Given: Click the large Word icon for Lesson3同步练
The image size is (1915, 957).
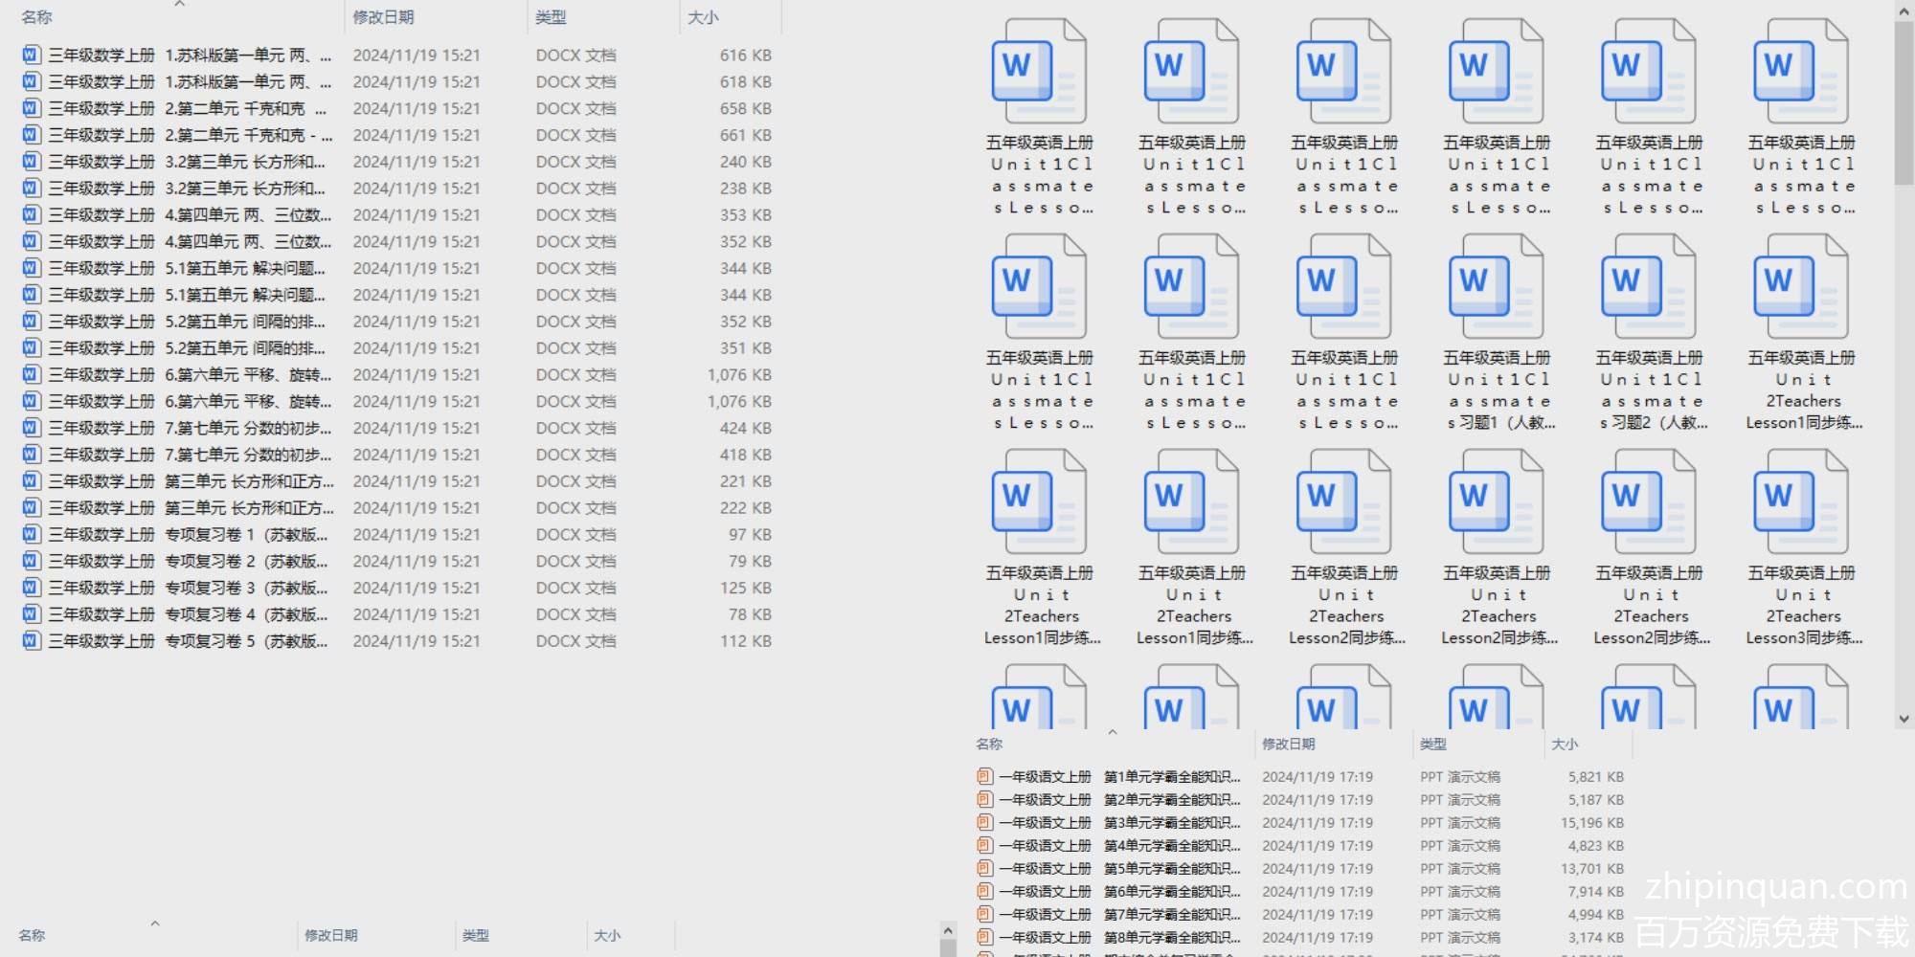Looking at the screenshot, I should (x=1801, y=504).
